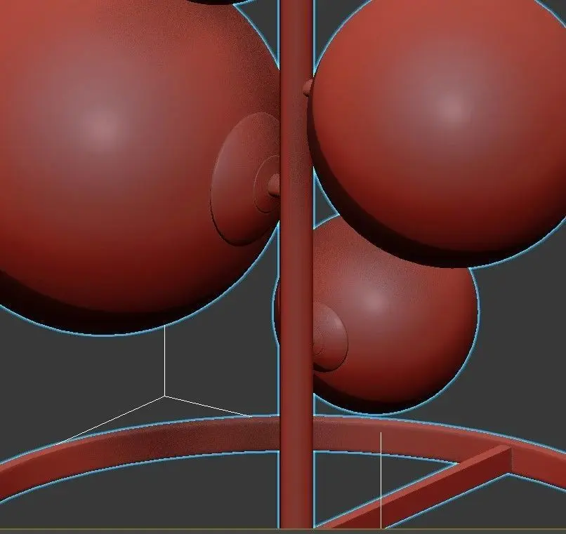Screen dimensions: 566x534
Task: Select the disc connector on left sphere
Action: (246, 180)
